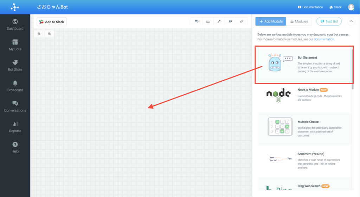Click the さおちゃんBot title
This screenshot has width=360, height=197.
(x=52, y=7)
